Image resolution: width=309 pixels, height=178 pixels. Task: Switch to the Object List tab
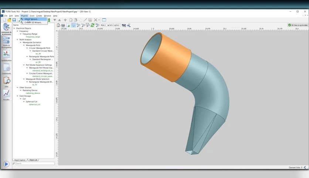pos(33,160)
